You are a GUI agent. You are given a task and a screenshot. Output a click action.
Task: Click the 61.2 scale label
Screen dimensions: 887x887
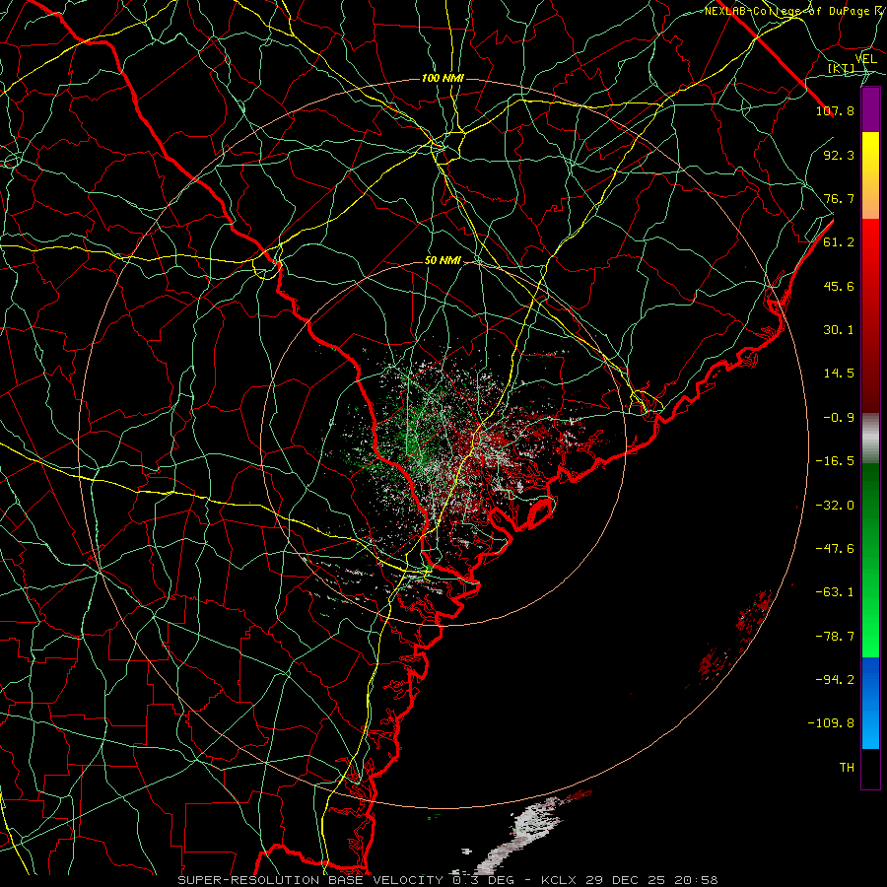(839, 242)
